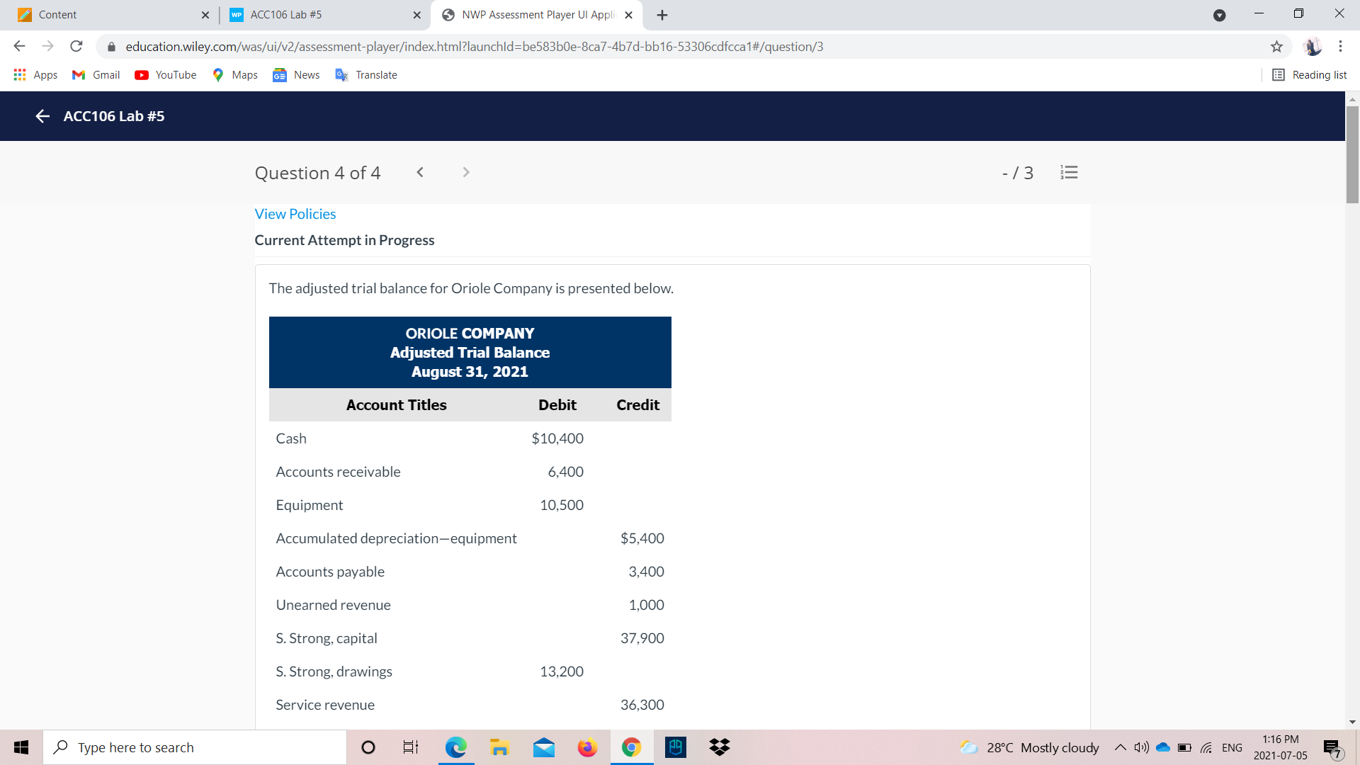Screen dimensions: 1360x765
Task: Reload the assessment page
Action: pos(76,46)
